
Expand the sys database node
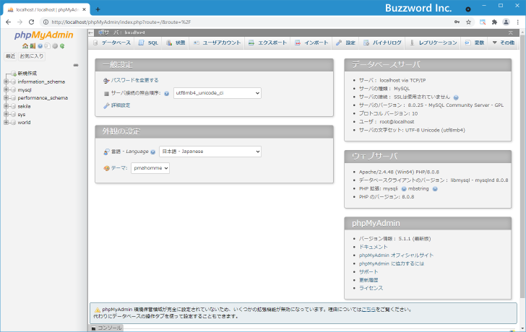click(x=6, y=114)
